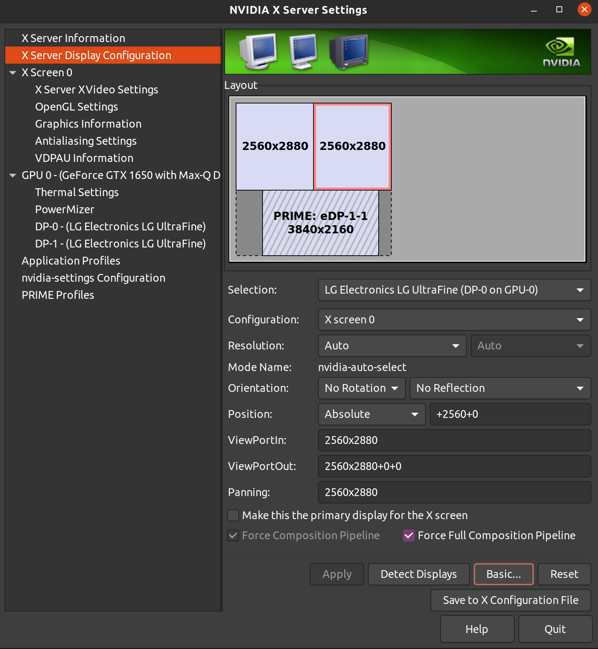This screenshot has height=649, width=598.
Task: Switch to Basic view button
Action: pyautogui.click(x=503, y=574)
